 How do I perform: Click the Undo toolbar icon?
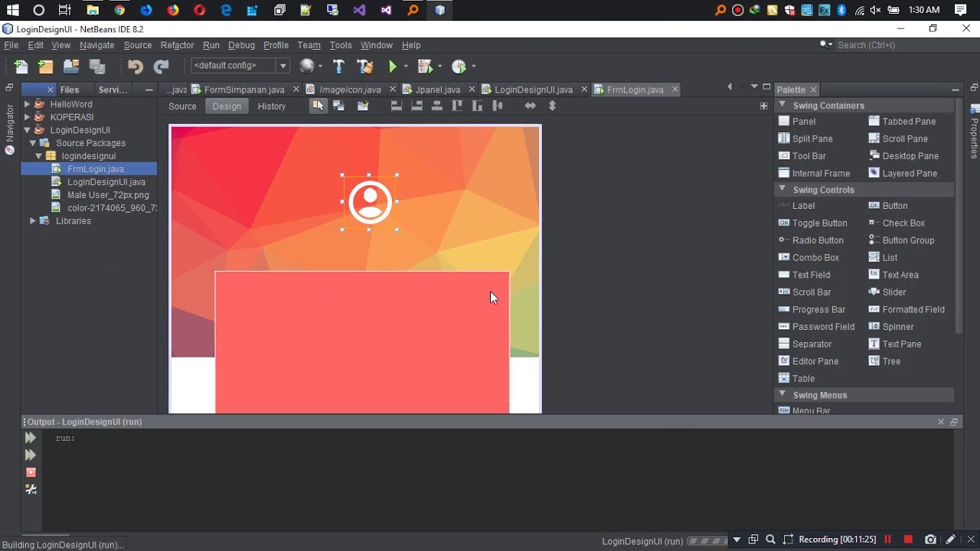(136, 67)
